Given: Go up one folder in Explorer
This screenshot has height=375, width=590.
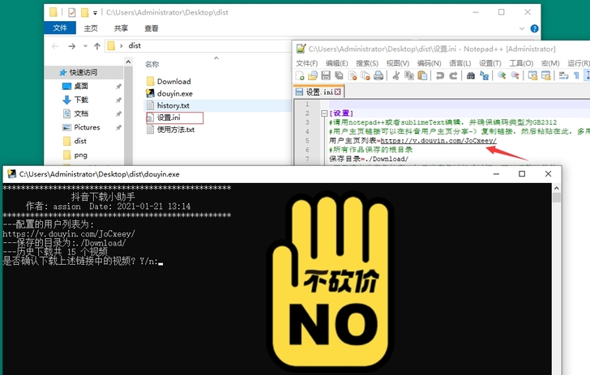Looking at the screenshot, I should click(97, 46).
